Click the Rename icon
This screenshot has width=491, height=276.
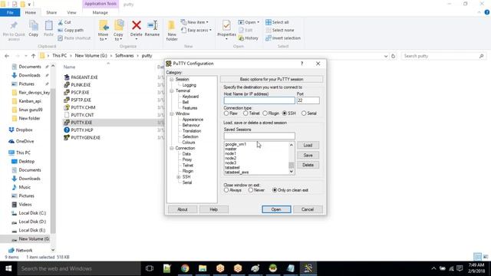153,25
